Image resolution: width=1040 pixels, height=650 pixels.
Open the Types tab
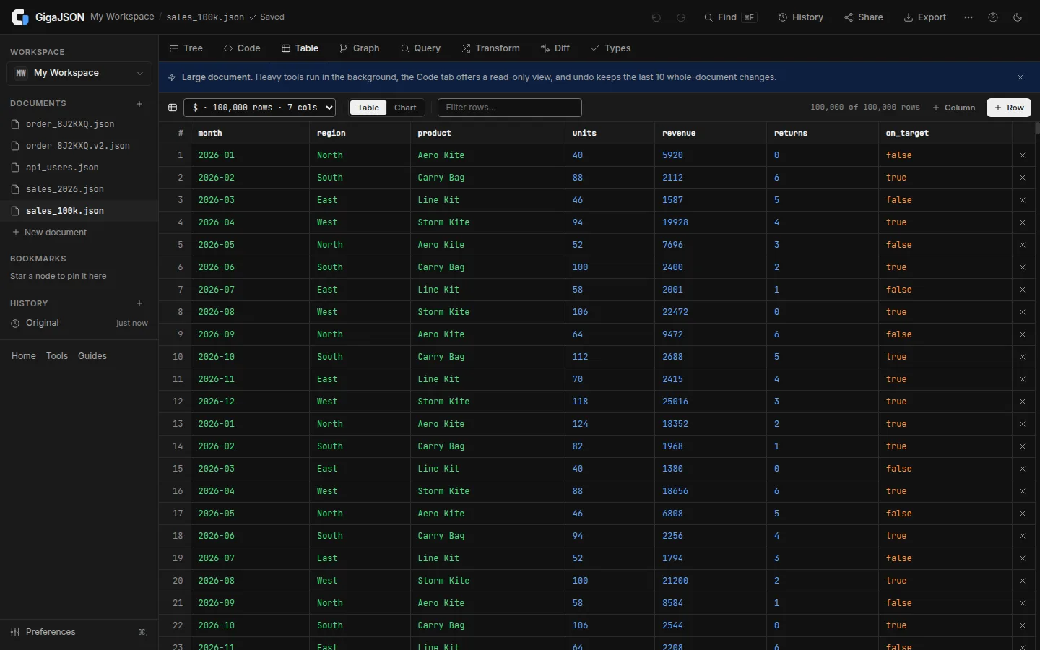611,48
